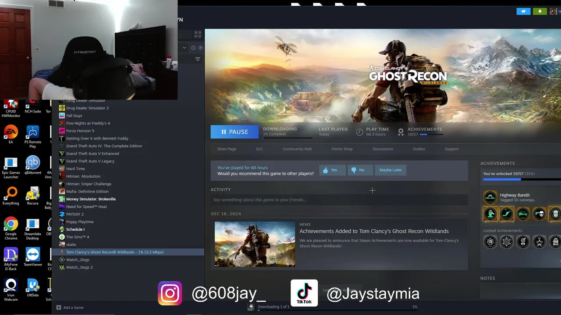Click Add a Game at bottom left

(x=70, y=308)
